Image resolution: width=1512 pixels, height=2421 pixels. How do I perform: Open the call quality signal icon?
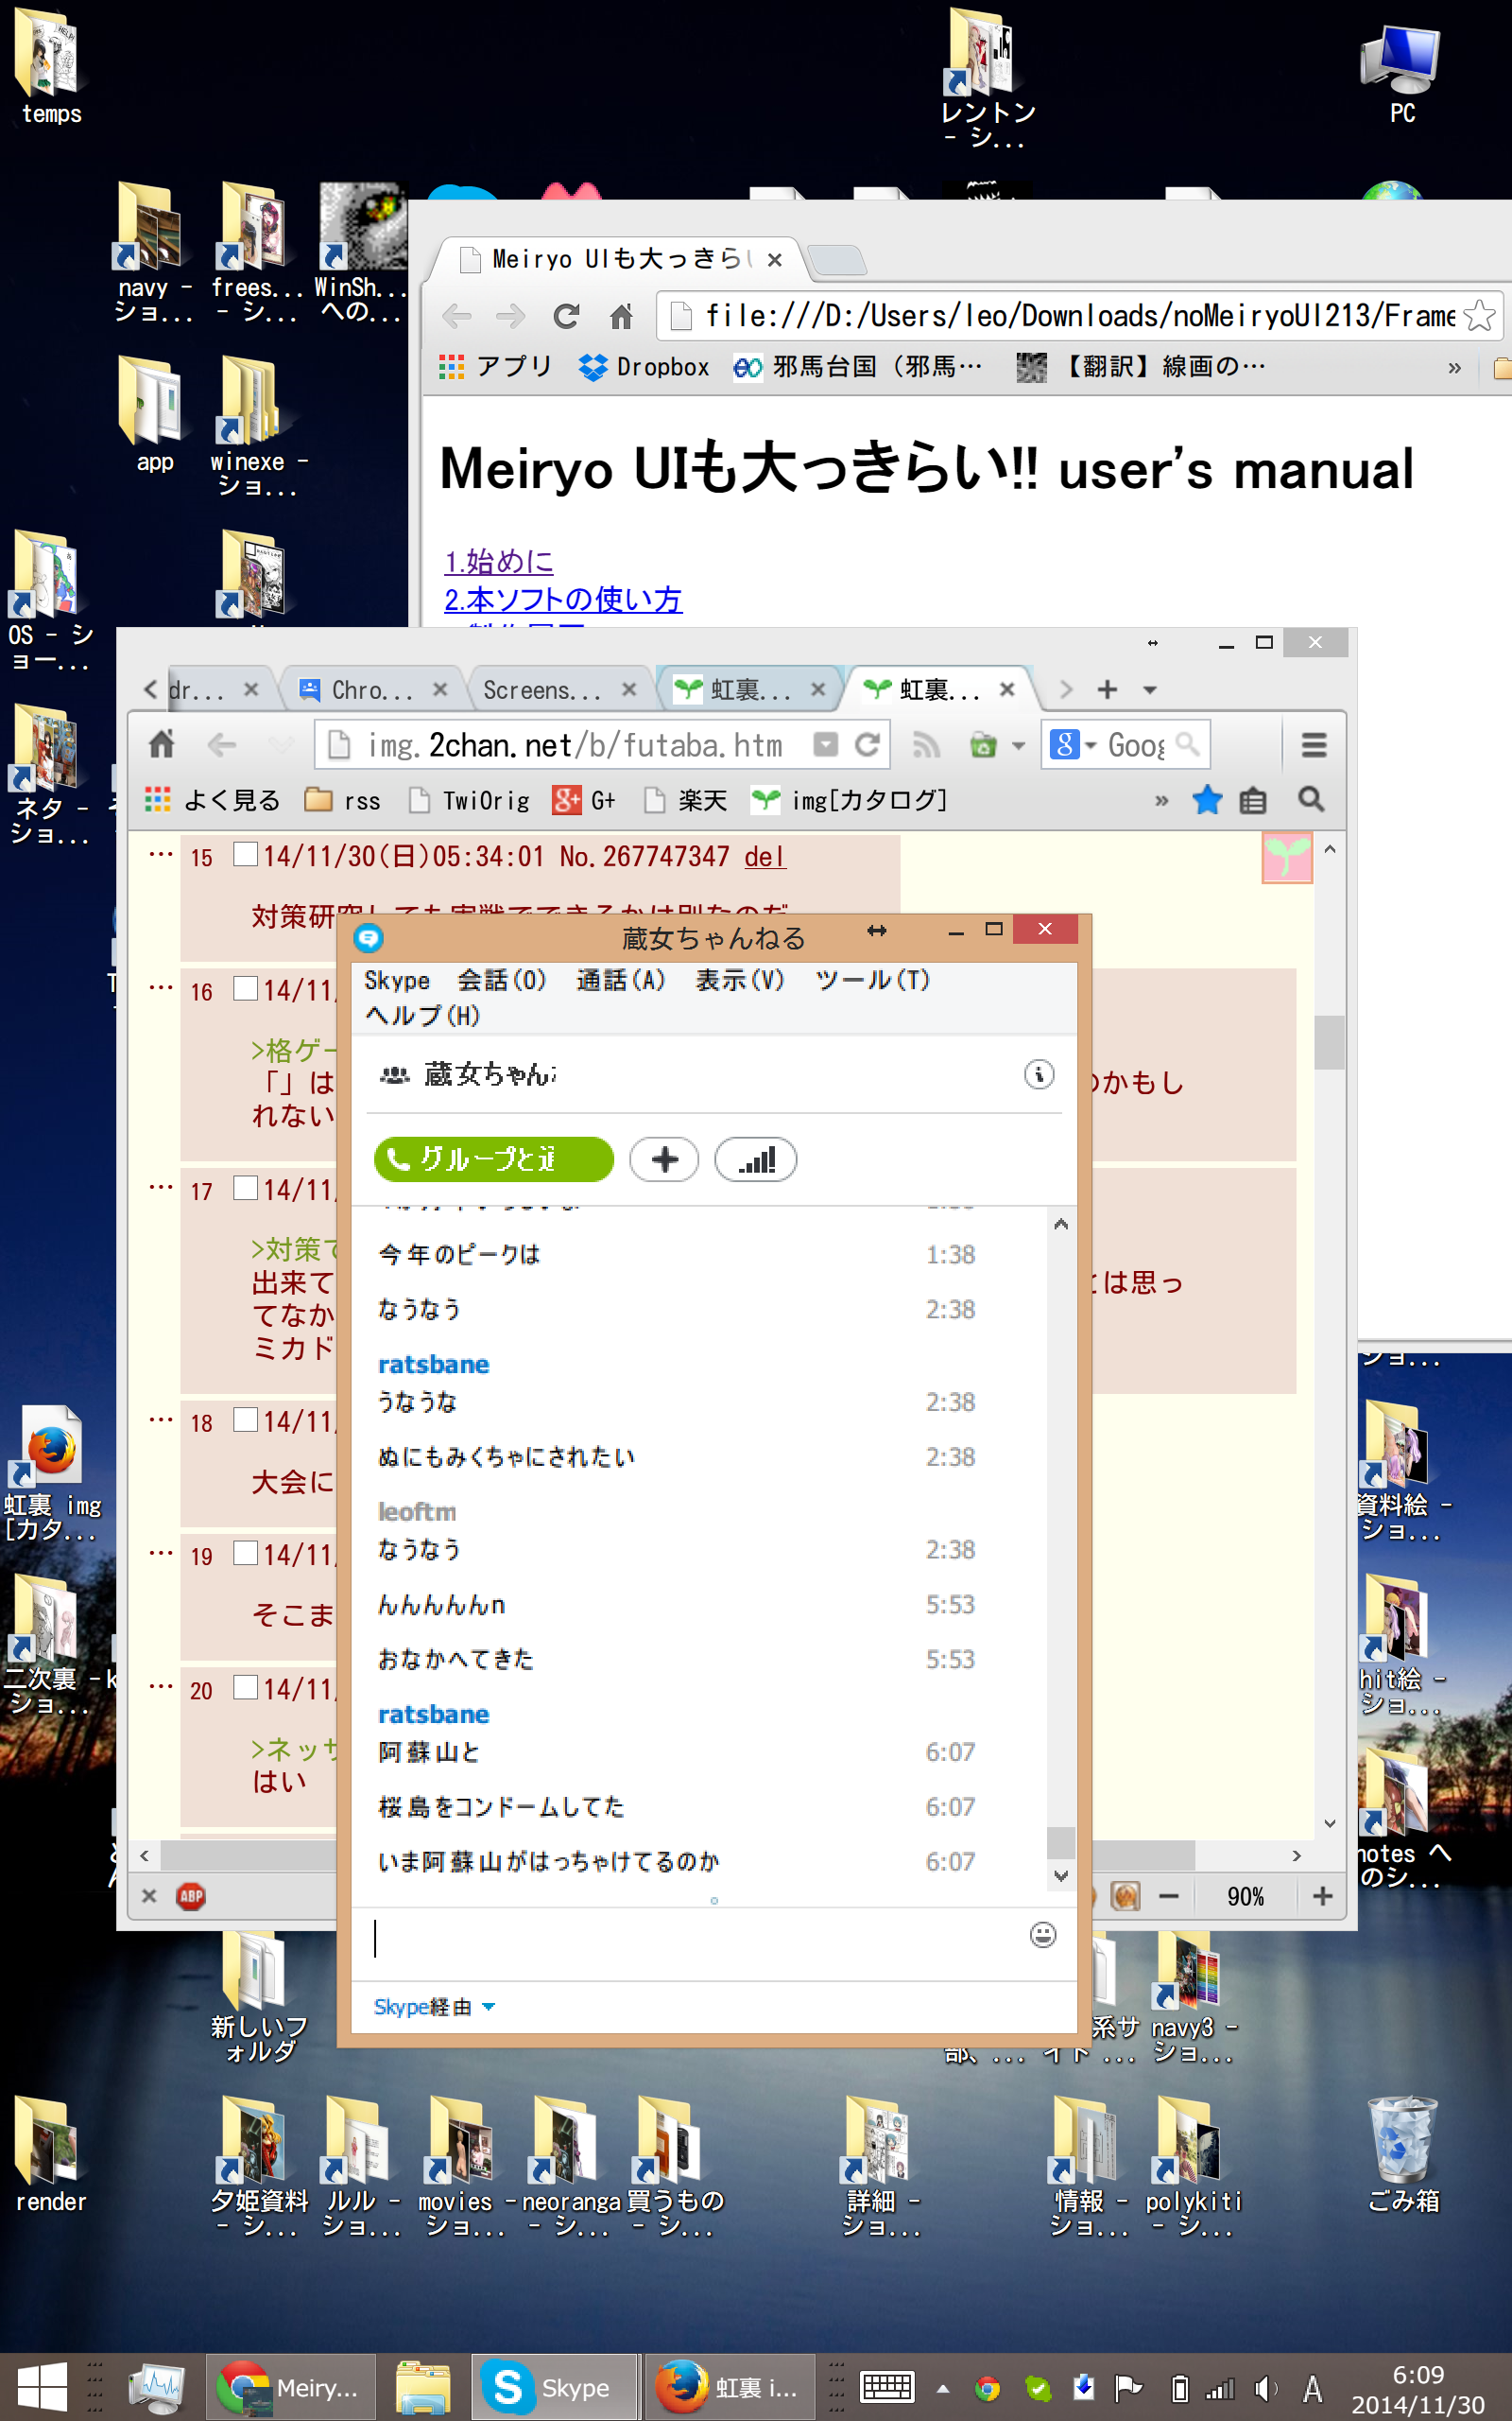pyautogui.click(x=755, y=1159)
